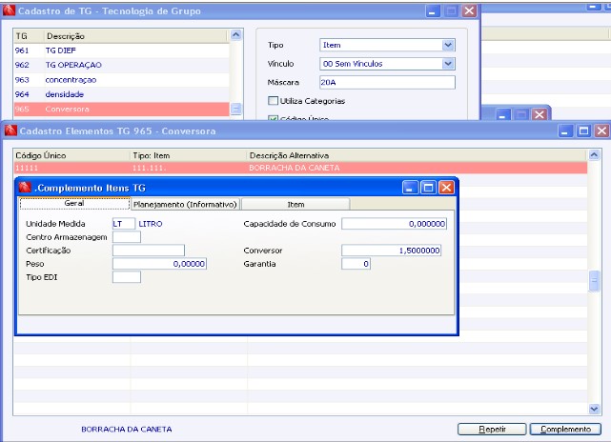Click scroll up arrow of TG list
611x442 pixels.
tap(235, 35)
